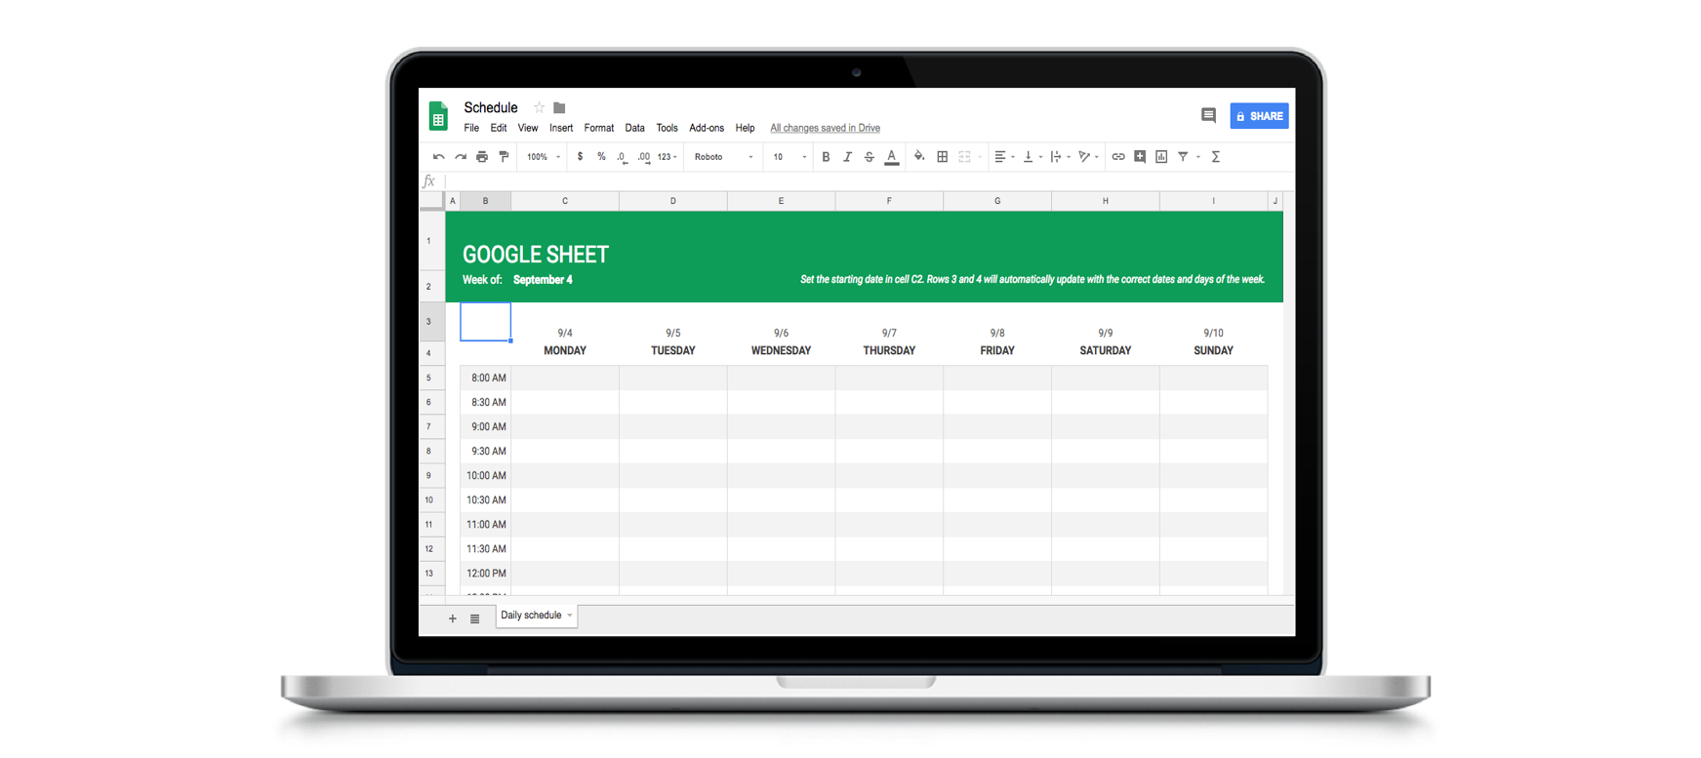
Task: Click the 10:30 AM time cell
Action: click(x=486, y=499)
